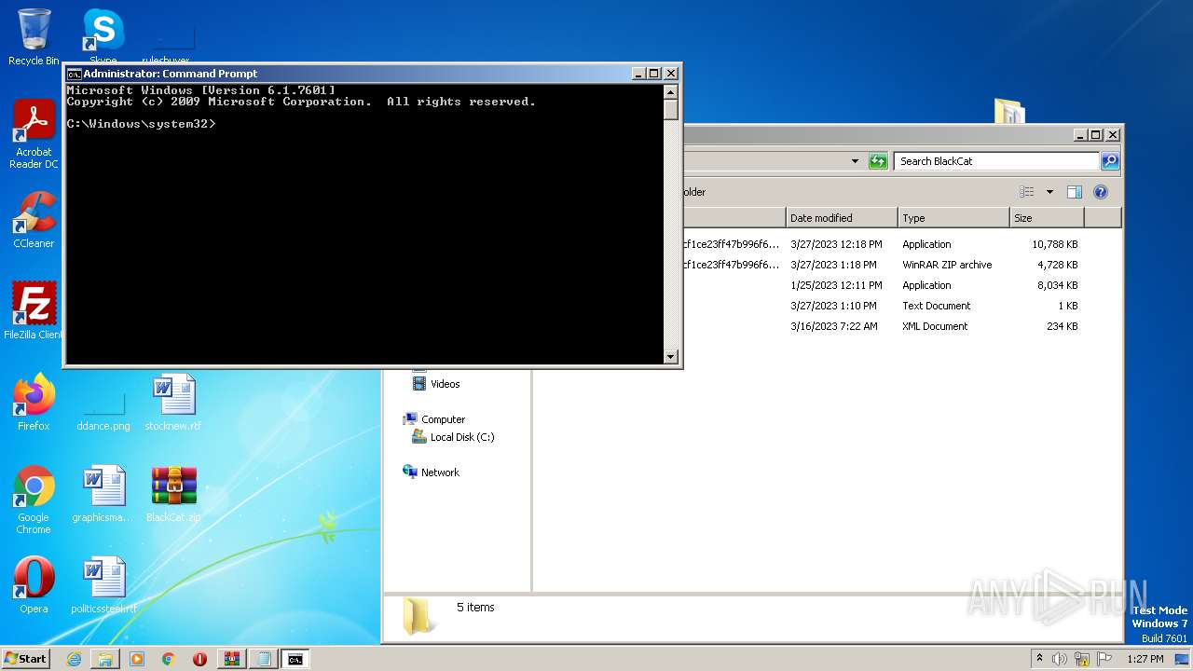This screenshot has width=1193, height=671.
Task: Switch to Command Prompt taskbar button
Action: 295,659
